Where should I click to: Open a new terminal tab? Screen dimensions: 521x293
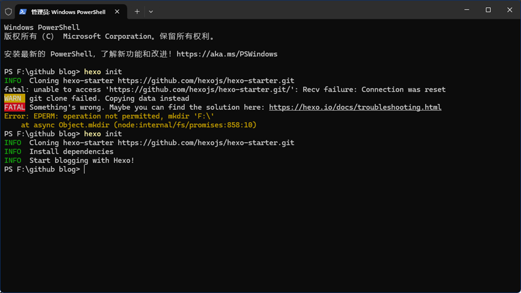tap(137, 11)
